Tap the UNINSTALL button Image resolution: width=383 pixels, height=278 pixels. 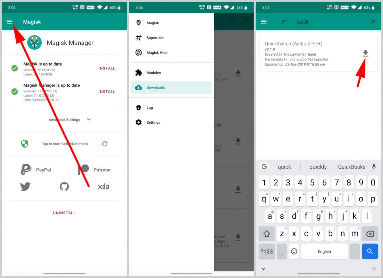click(x=64, y=213)
